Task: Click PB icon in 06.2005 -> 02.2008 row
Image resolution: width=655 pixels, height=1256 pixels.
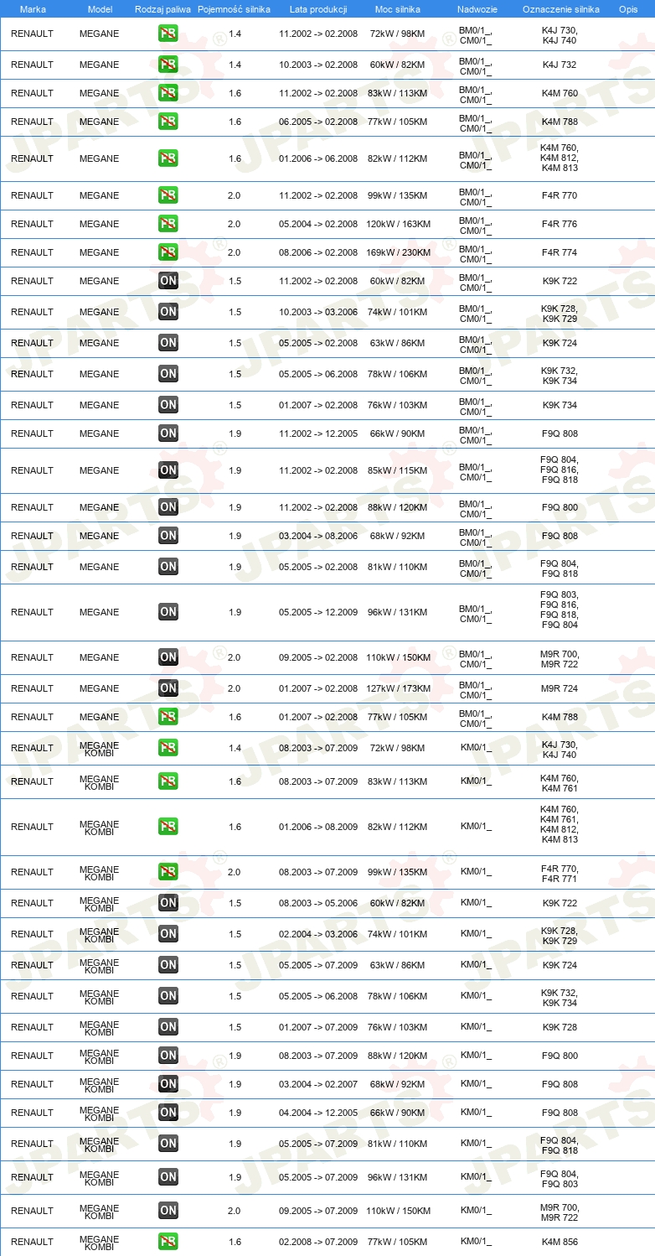Action: [168, 122]
